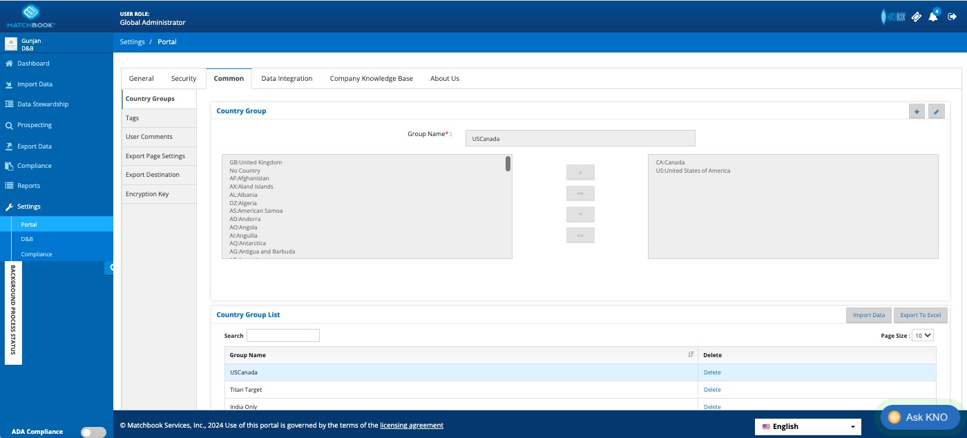Open Import Data in the sidebar
967x438 pixels.
[x=35, y=84]
